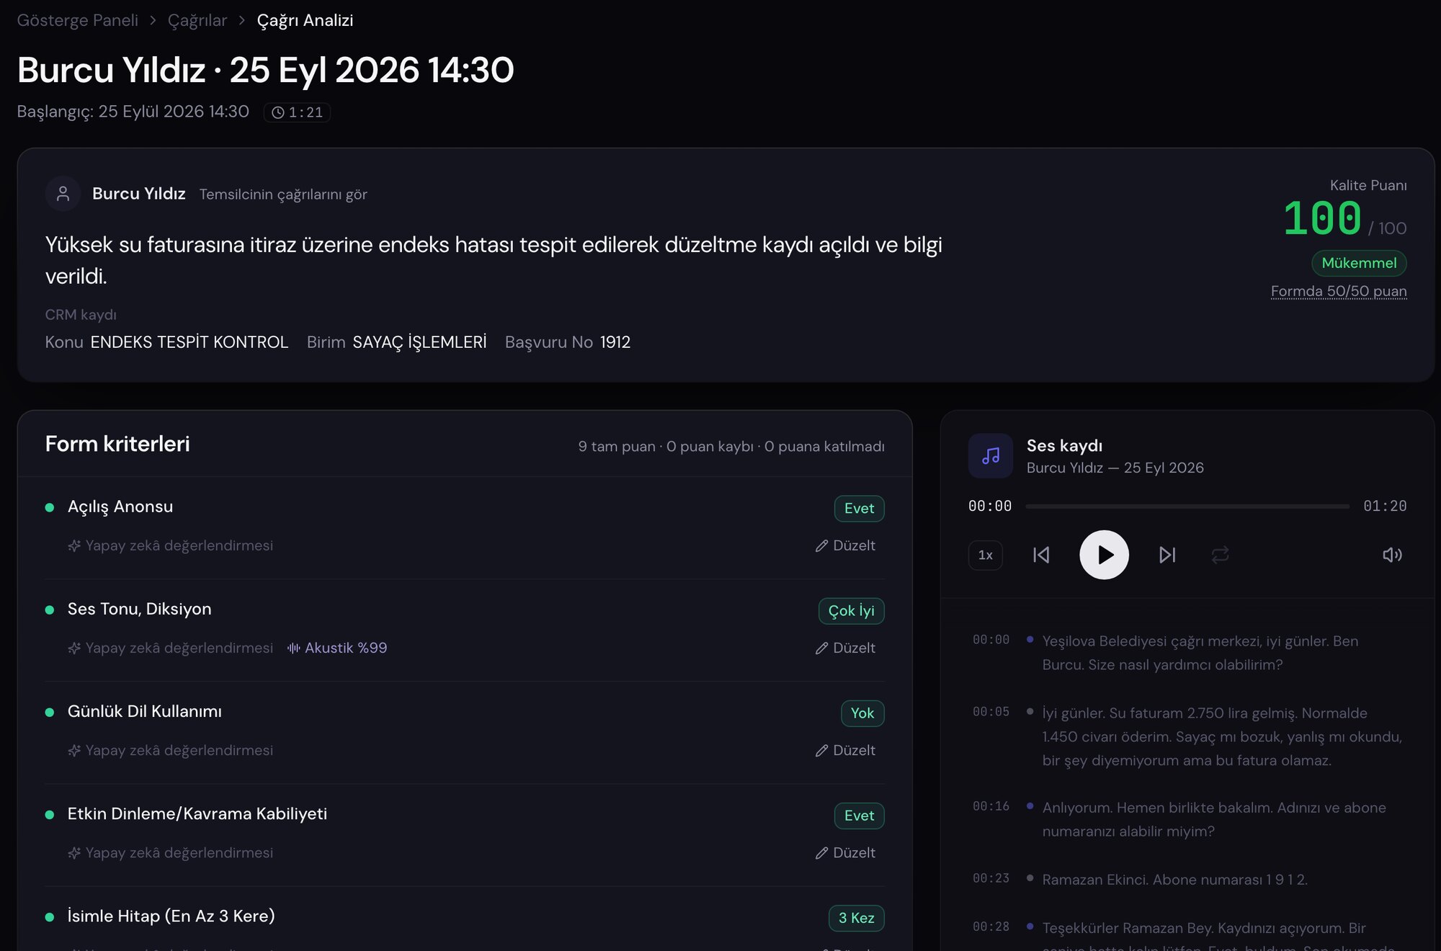Change the 1x playback speed
Viewport: 1441px width, 951px height.
tap(985, 555)
